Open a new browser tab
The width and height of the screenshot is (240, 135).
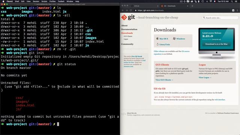coord(192,6)
